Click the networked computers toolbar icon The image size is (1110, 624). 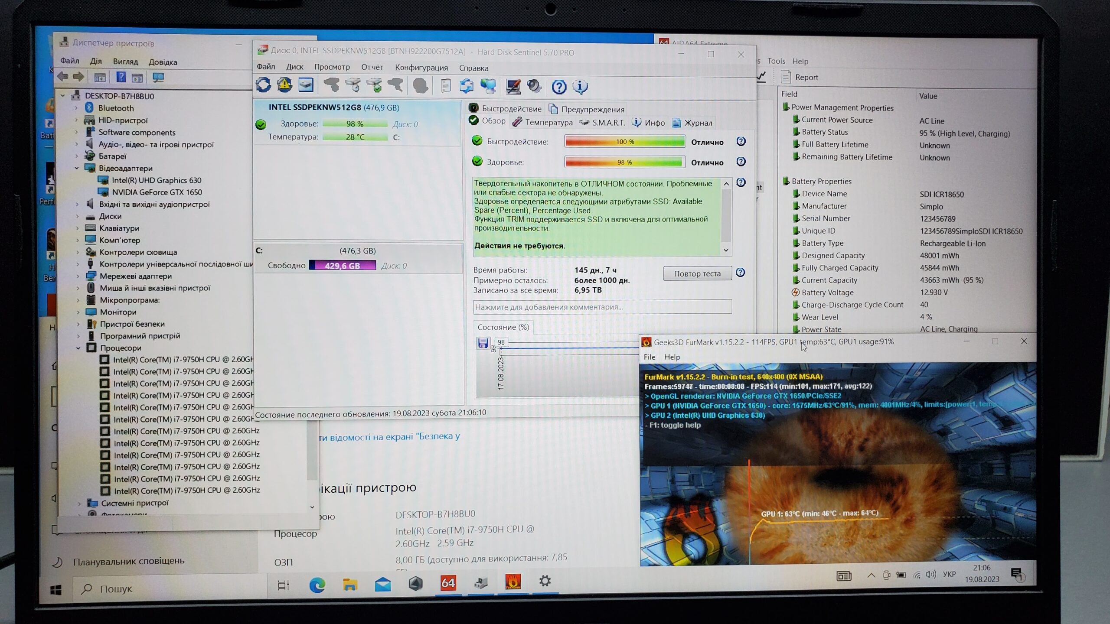[x=488, y=86]
